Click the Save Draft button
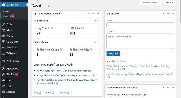Screen dimensions: 181x98 [113, 53]
